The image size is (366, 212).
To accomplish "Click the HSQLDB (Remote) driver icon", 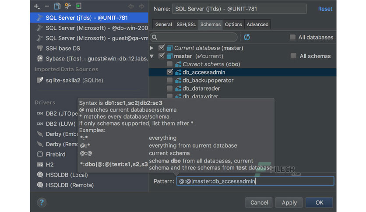I will [40, 185].
